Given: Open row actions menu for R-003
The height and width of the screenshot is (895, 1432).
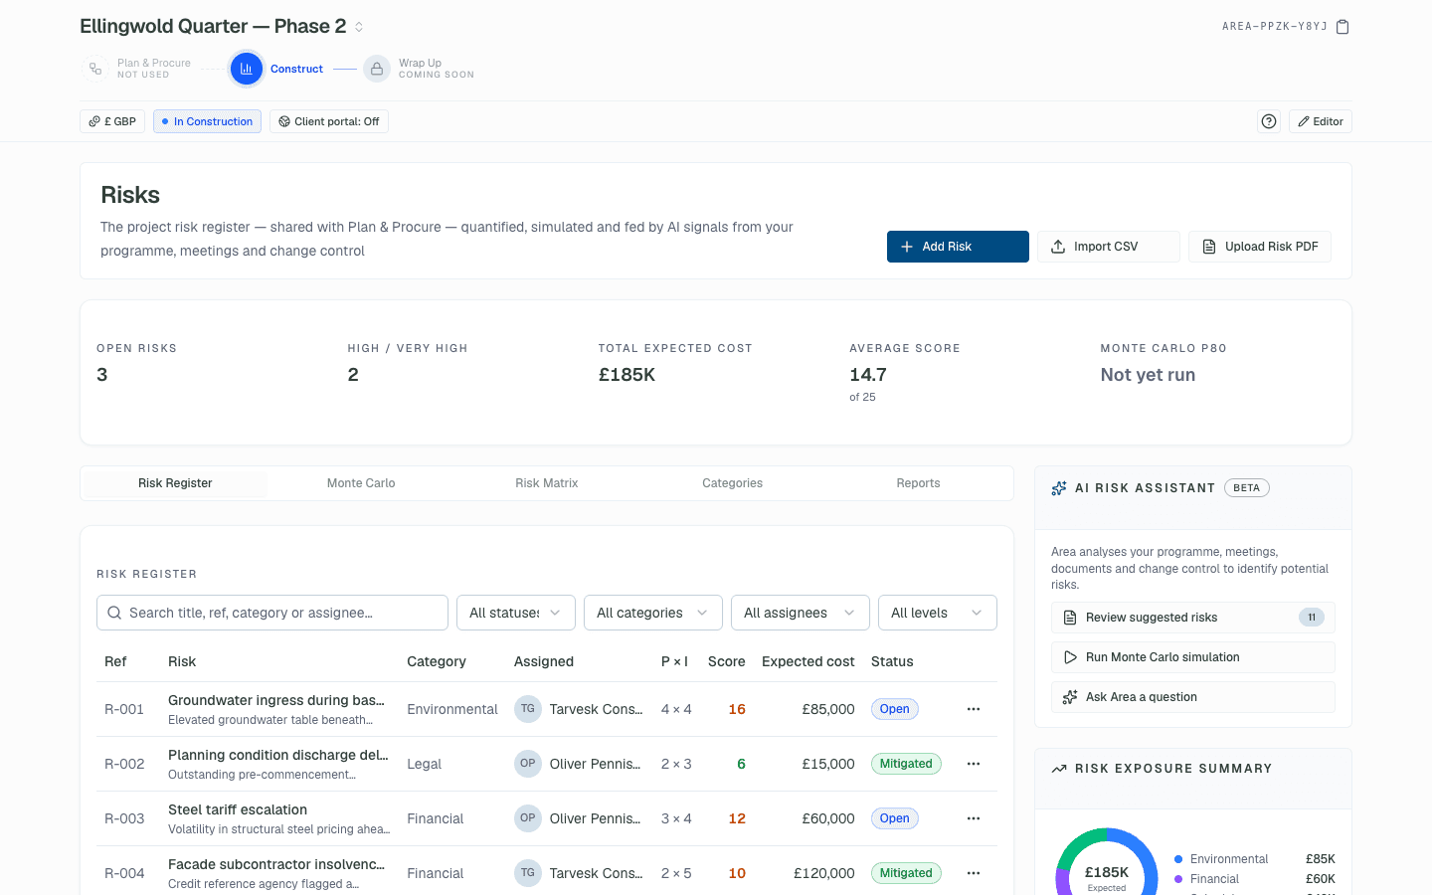Looking at the screenshot, I should point(974,818).
